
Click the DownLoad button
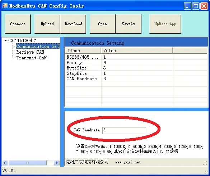[x=73, y=24]
